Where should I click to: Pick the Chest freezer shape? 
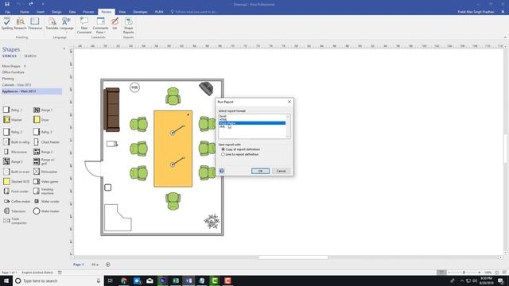coord(46,142)
